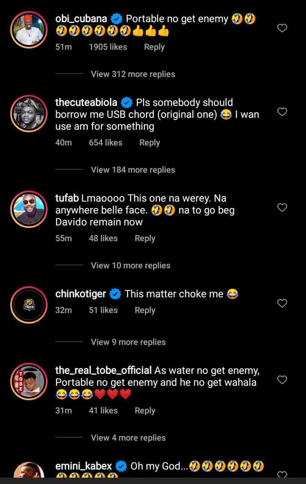The width and height of the screenshot is (306, 484).
Task: Reply to chinkotiger's comment
Action: [x=145, y=310]
